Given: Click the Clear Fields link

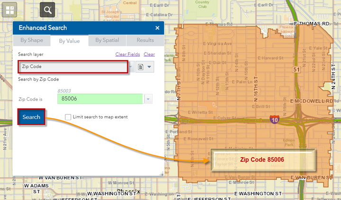Looking at the screenshot, I should (128, 55).
